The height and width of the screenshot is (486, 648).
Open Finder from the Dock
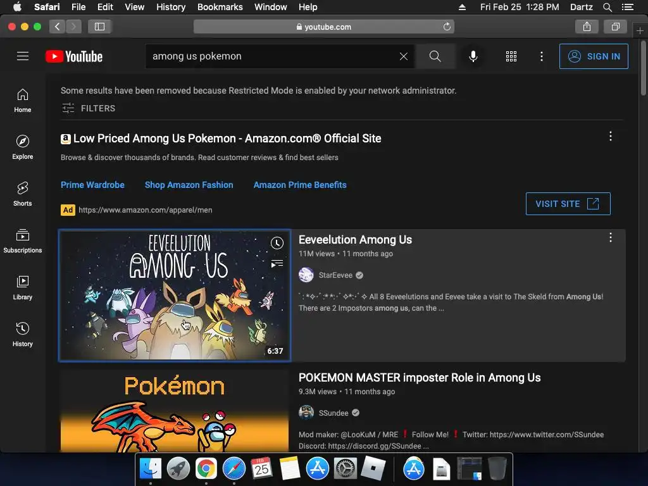pyautogui.click(x=151, y=468)
